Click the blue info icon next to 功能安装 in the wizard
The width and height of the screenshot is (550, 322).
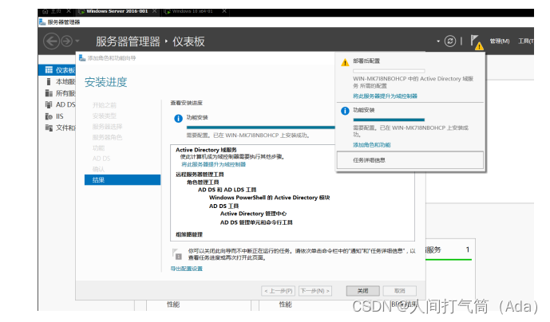tap(178, 119)
